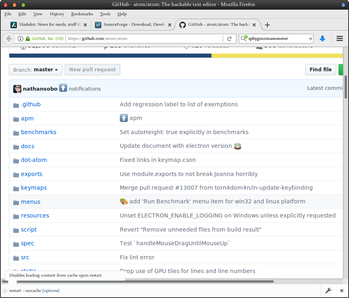Click the developer toolbar wrench icon
This screenshot has height=298, width=349.
[328, 290]
